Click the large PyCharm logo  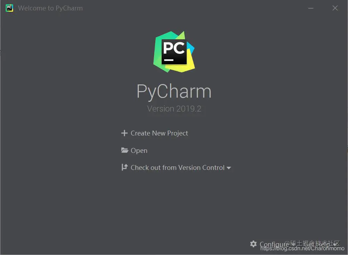[174, 52]
